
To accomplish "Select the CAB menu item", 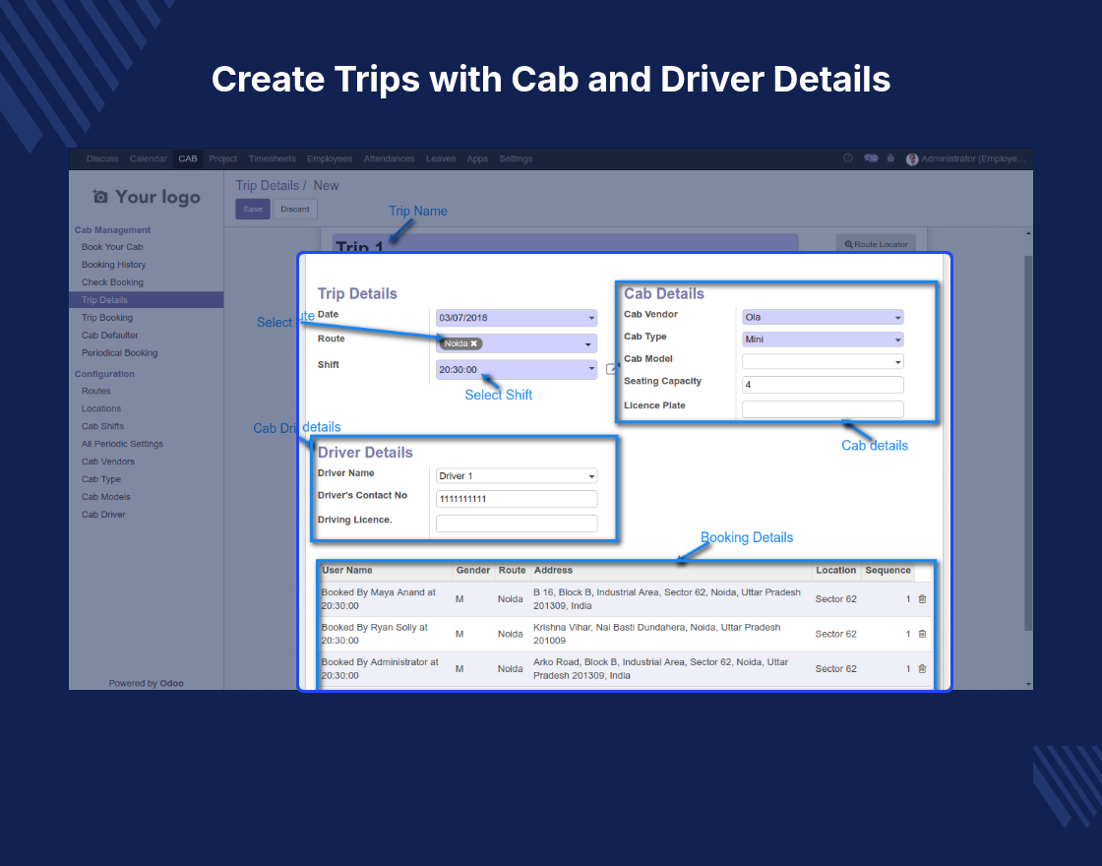I will (x=188, y=158).
